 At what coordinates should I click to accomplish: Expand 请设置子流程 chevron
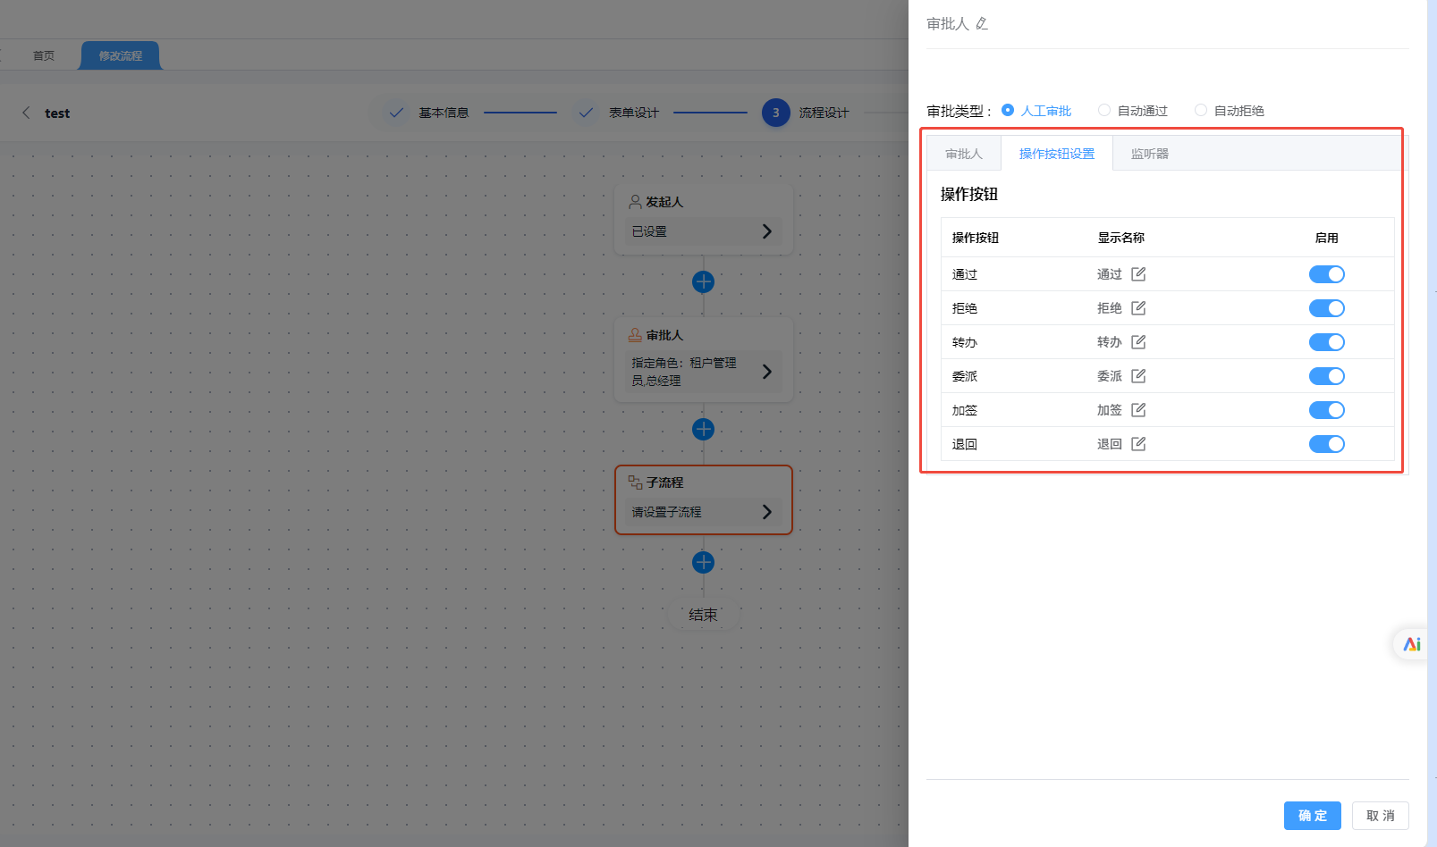point(766,512)
